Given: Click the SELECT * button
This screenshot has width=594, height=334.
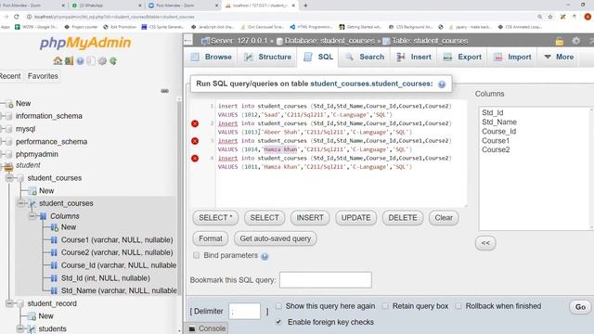Looking at the screenshot, I should (215, 218).
